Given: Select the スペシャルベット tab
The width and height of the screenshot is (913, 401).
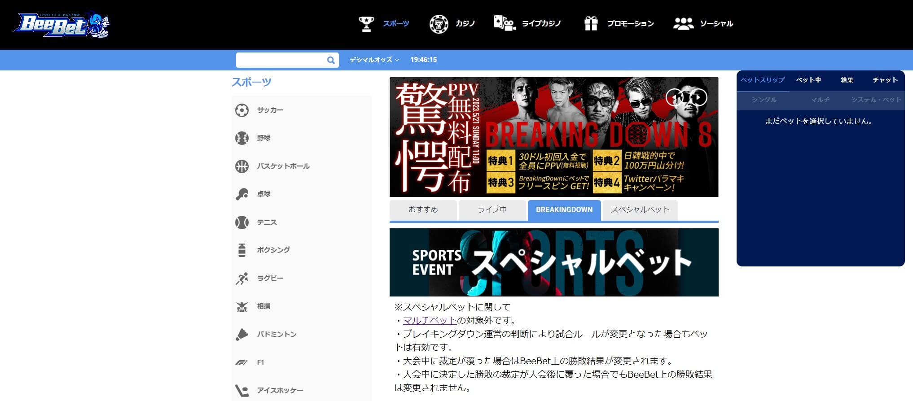Looking at the screenshot, I should pos(640,210).
